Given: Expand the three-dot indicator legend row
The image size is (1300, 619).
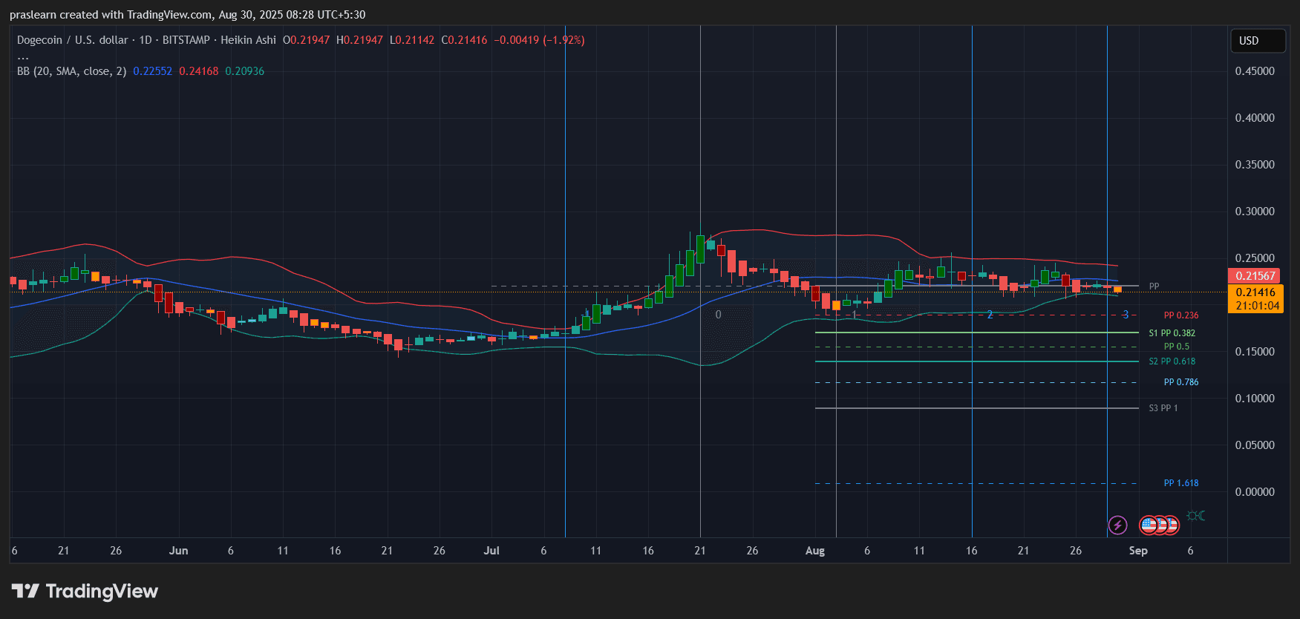Looking at the screenshot, I should [x=23, y=56].
